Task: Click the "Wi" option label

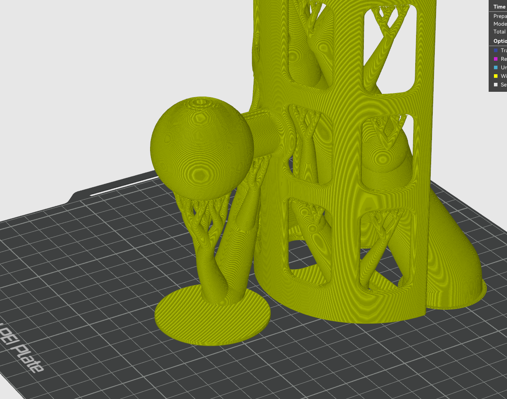Action: (504, 76)
